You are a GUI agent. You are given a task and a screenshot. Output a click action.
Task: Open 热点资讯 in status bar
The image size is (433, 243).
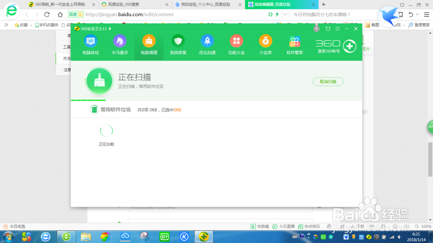click(x=309, y=227)
